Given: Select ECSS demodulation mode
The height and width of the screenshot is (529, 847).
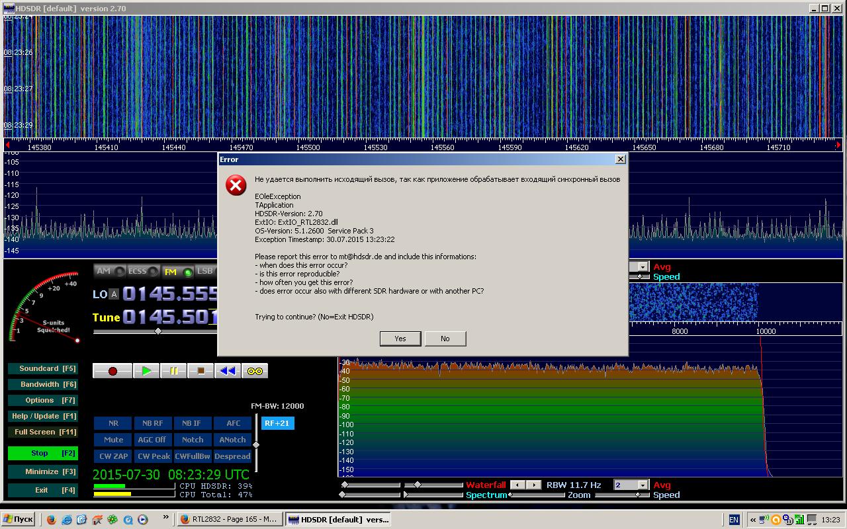Looking at the screenshot, I should tap(144, 271).
